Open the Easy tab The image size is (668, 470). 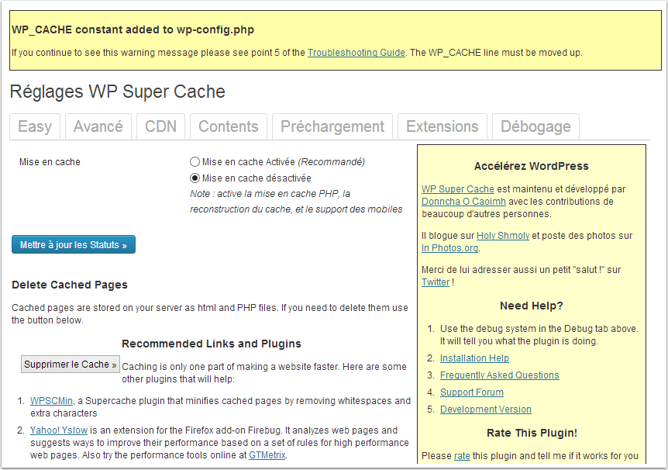(35, 126)
